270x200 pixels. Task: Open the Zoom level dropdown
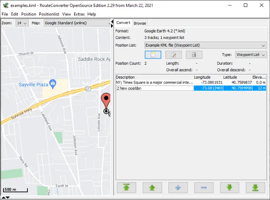pyautogui.click(x=22, y=23)
